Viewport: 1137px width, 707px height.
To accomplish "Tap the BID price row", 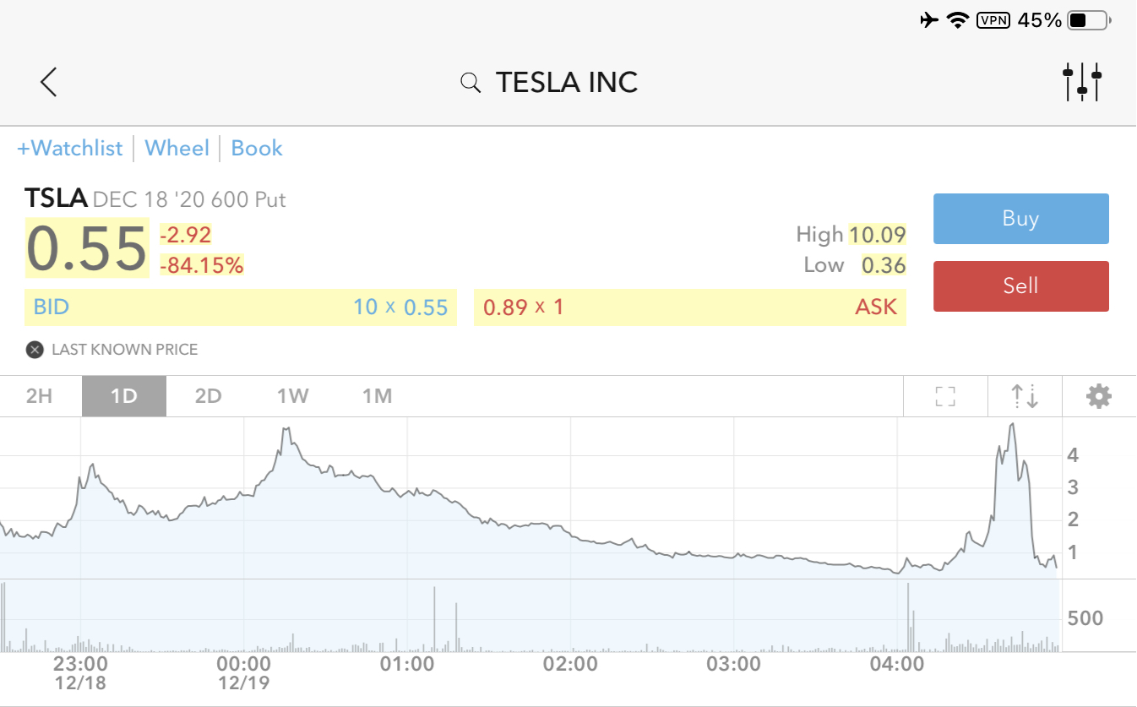I will coord(241,307).
